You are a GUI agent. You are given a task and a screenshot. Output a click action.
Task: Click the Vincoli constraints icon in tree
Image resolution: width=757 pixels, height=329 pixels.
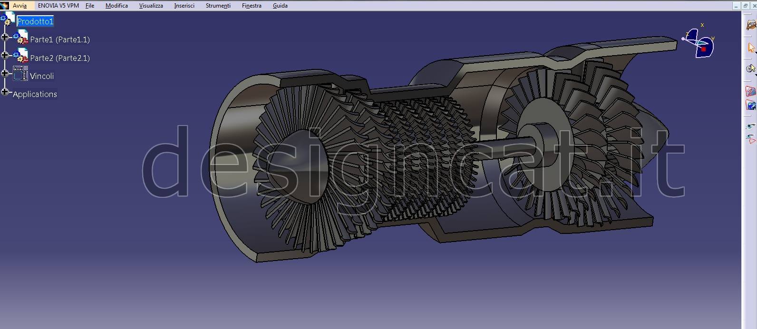tap(20, 74)
